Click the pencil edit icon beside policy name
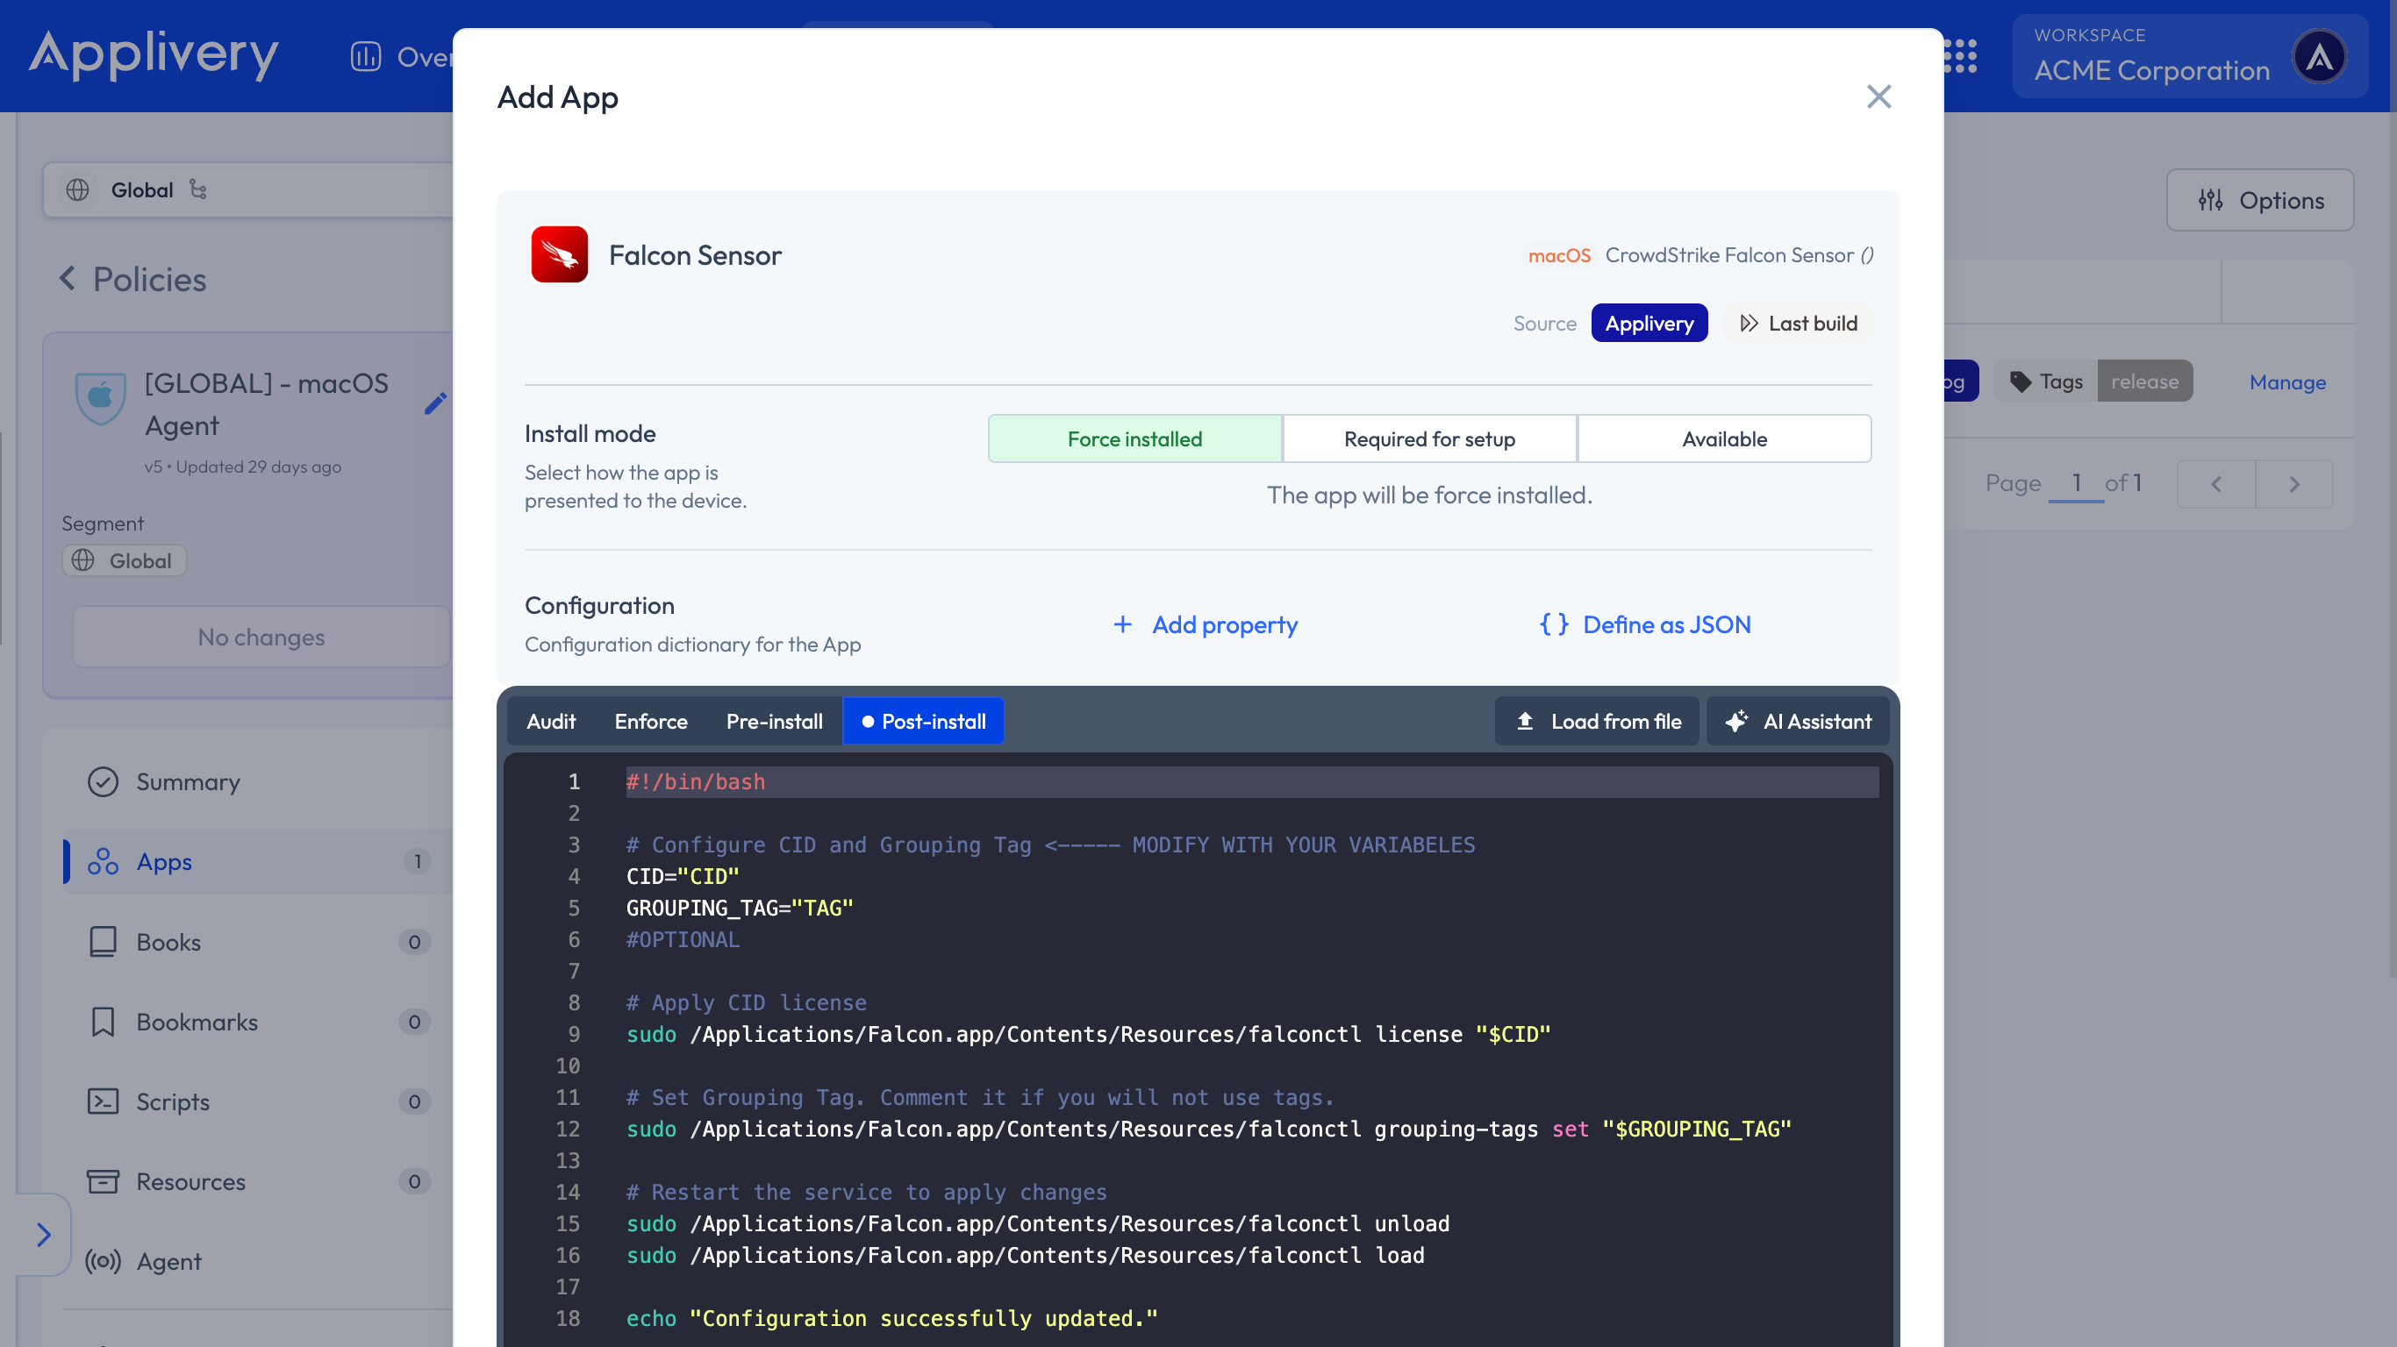The width and height of the screenshot is (2397, 1347). pos(434,403)
